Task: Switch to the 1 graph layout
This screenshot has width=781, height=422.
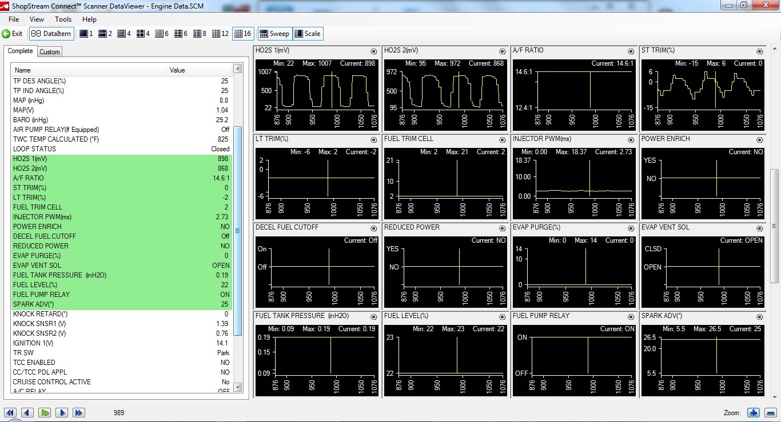Action: coord(85,34)
